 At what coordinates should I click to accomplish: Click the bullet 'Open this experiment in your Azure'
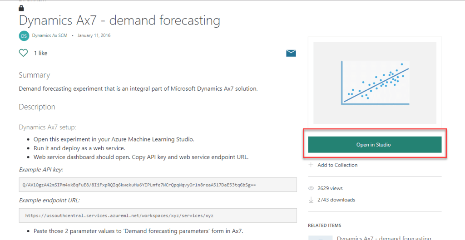click(x=114, y=139)
